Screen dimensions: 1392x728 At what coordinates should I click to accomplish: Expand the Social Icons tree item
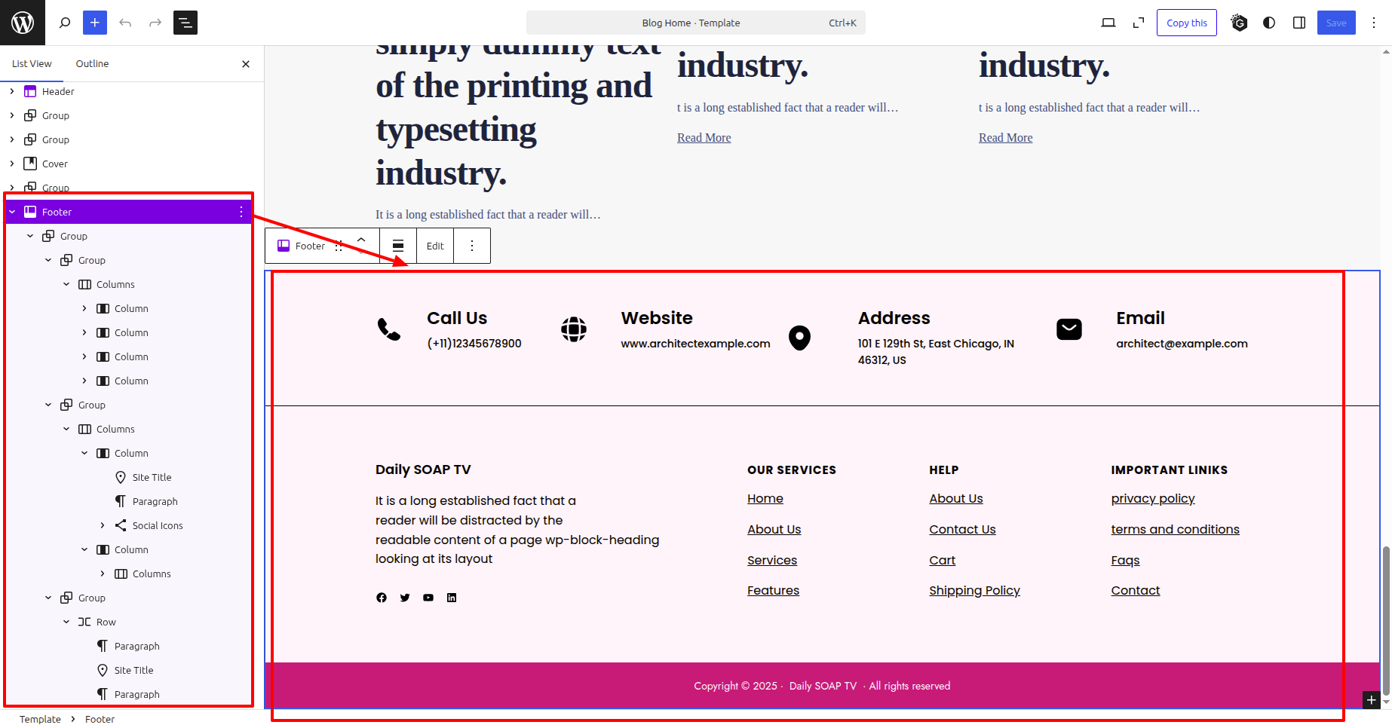[x=103, y=525]
